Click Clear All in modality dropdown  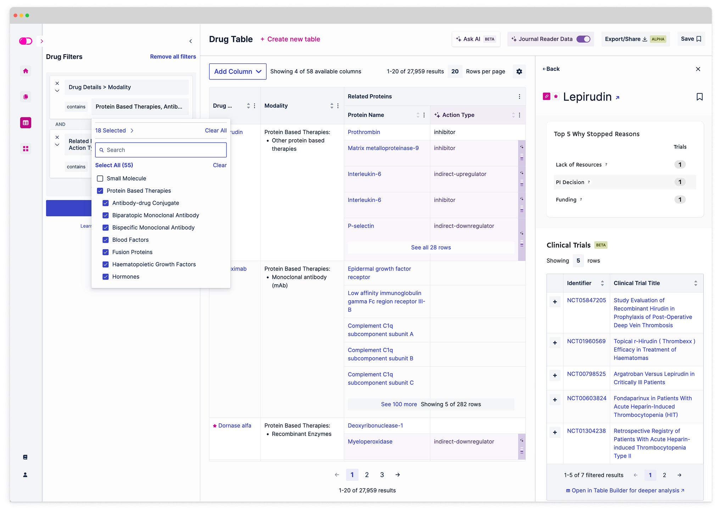point(216,130)
